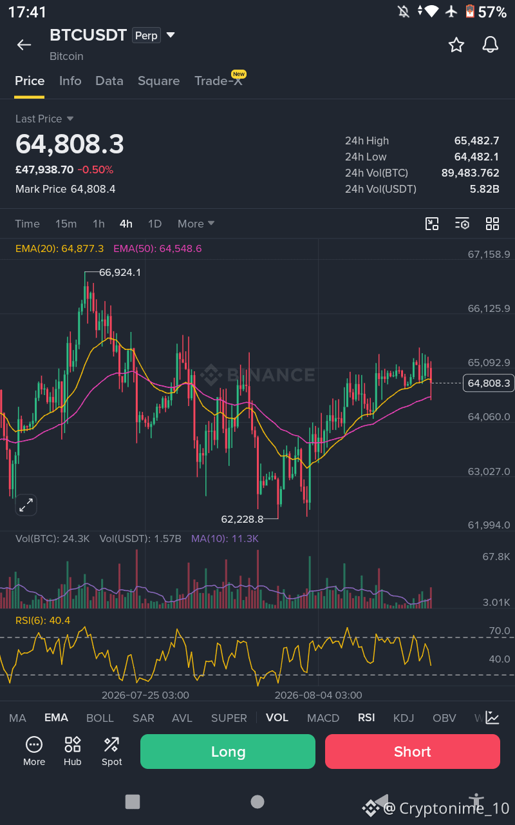Go back using the left arrow
The image size is (515, 825).
(x=24, y=44)
